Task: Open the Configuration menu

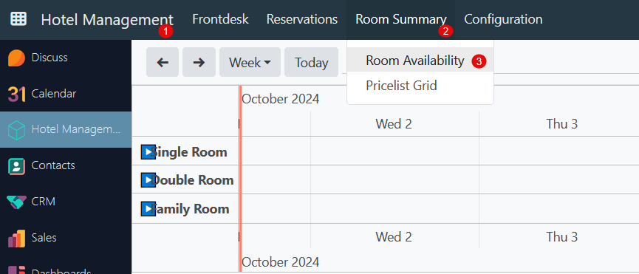Action: pos(503,19)
